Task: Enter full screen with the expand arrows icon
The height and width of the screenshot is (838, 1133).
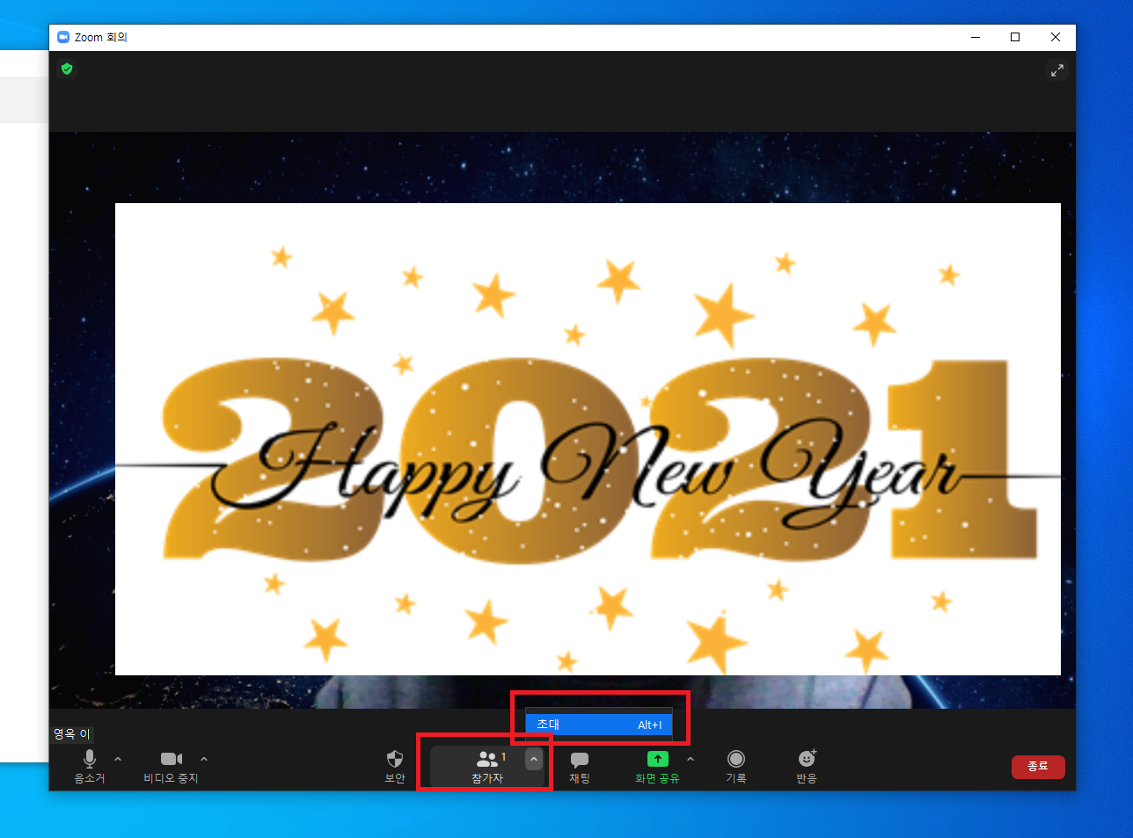Action: pos(1057,70)
